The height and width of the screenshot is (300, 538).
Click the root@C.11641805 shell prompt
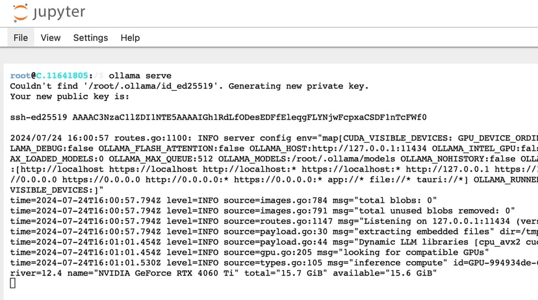click(52, 76)
